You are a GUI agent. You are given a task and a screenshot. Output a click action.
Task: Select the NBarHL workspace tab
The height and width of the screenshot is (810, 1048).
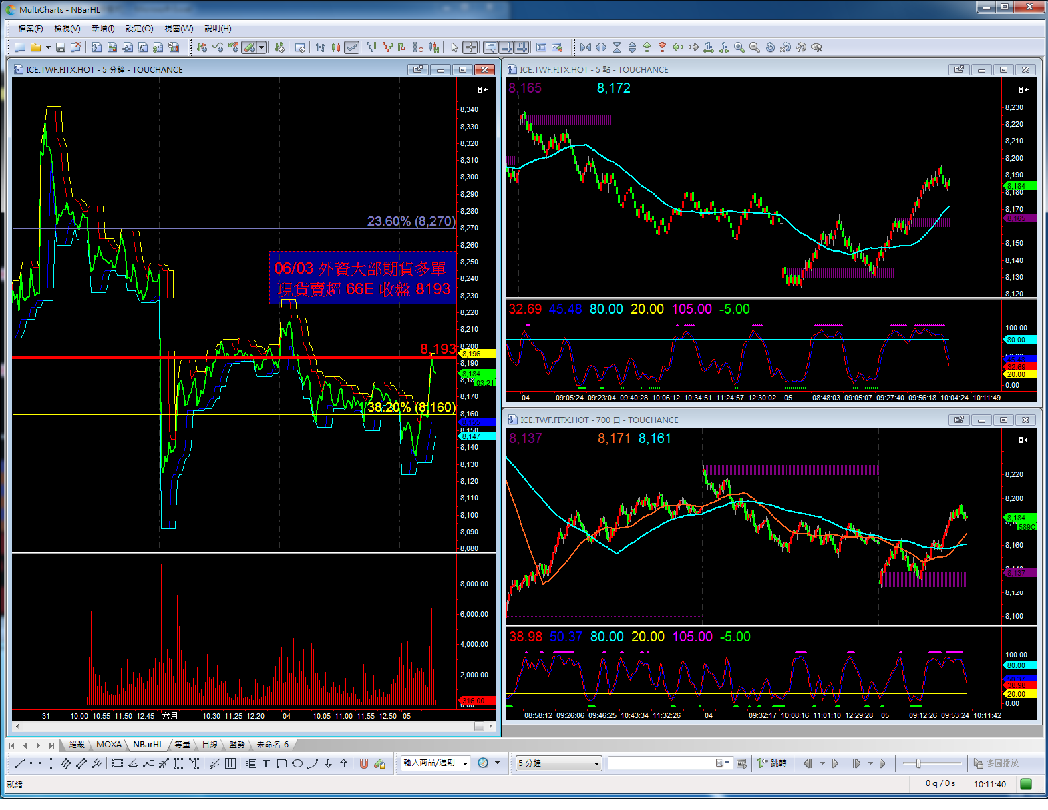(x=148, y=745)
